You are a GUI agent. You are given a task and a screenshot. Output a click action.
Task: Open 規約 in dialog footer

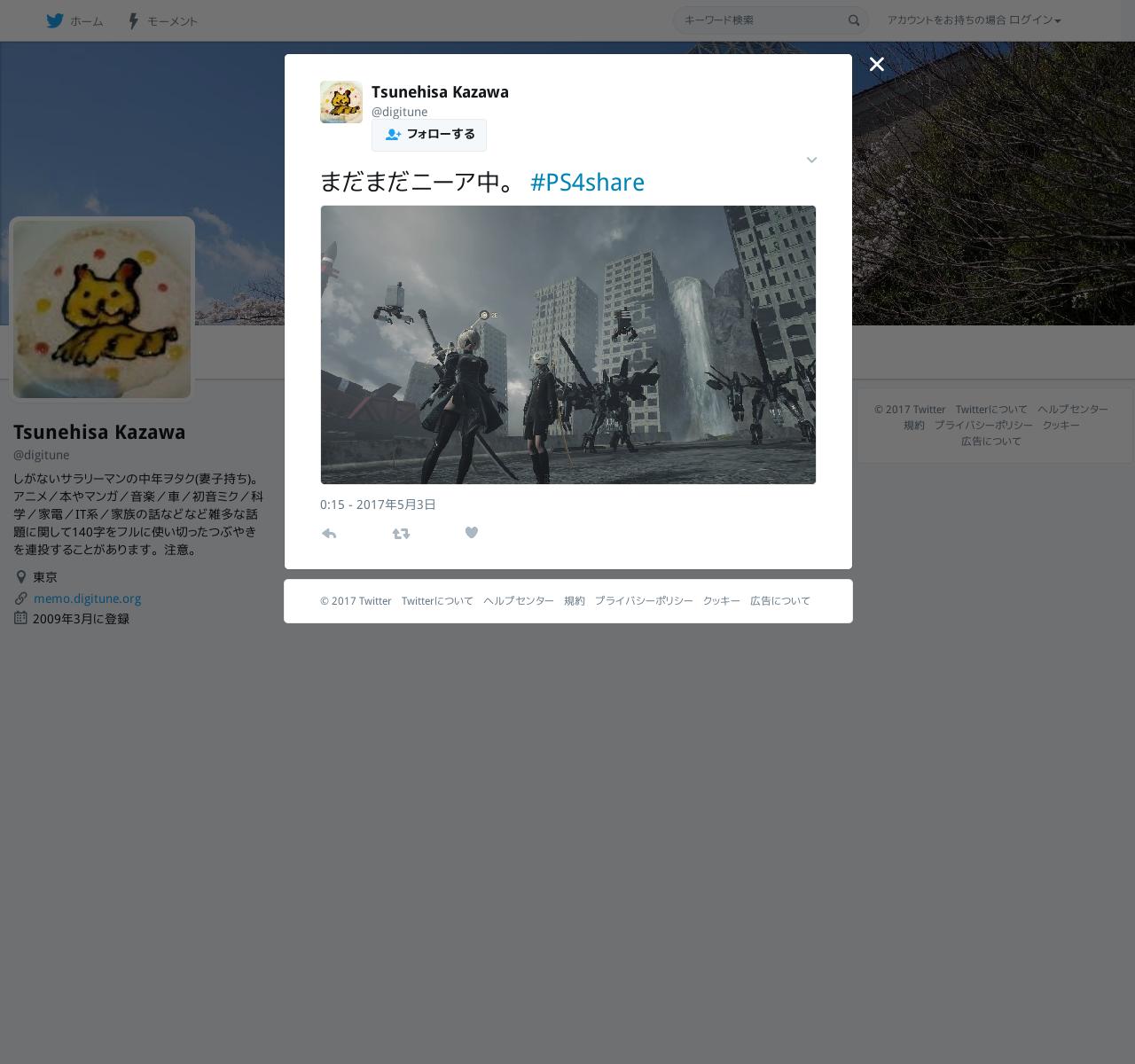575,600
